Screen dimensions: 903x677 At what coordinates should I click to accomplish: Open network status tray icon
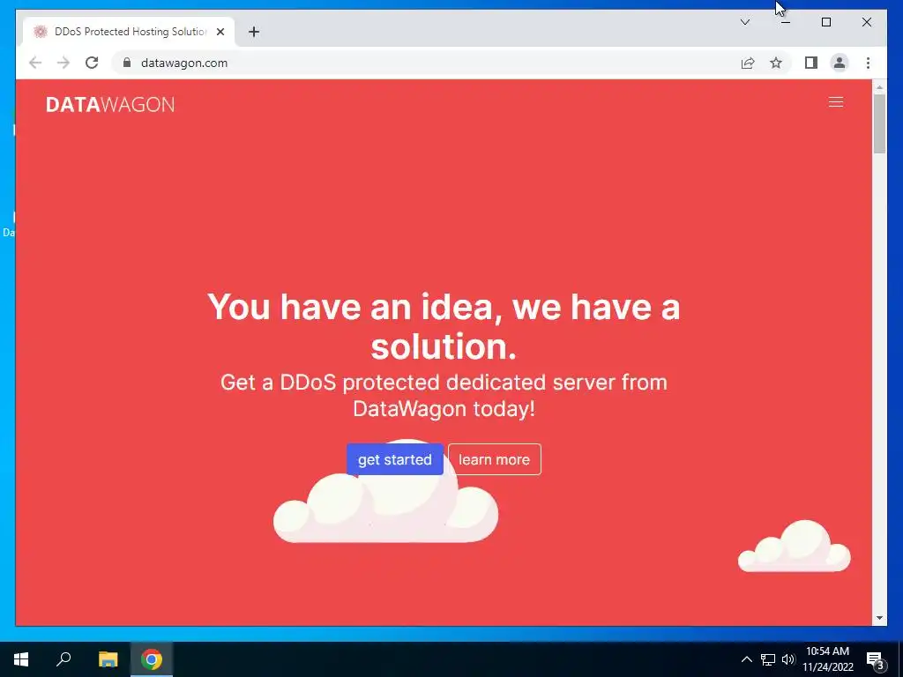tap(768, 659)
